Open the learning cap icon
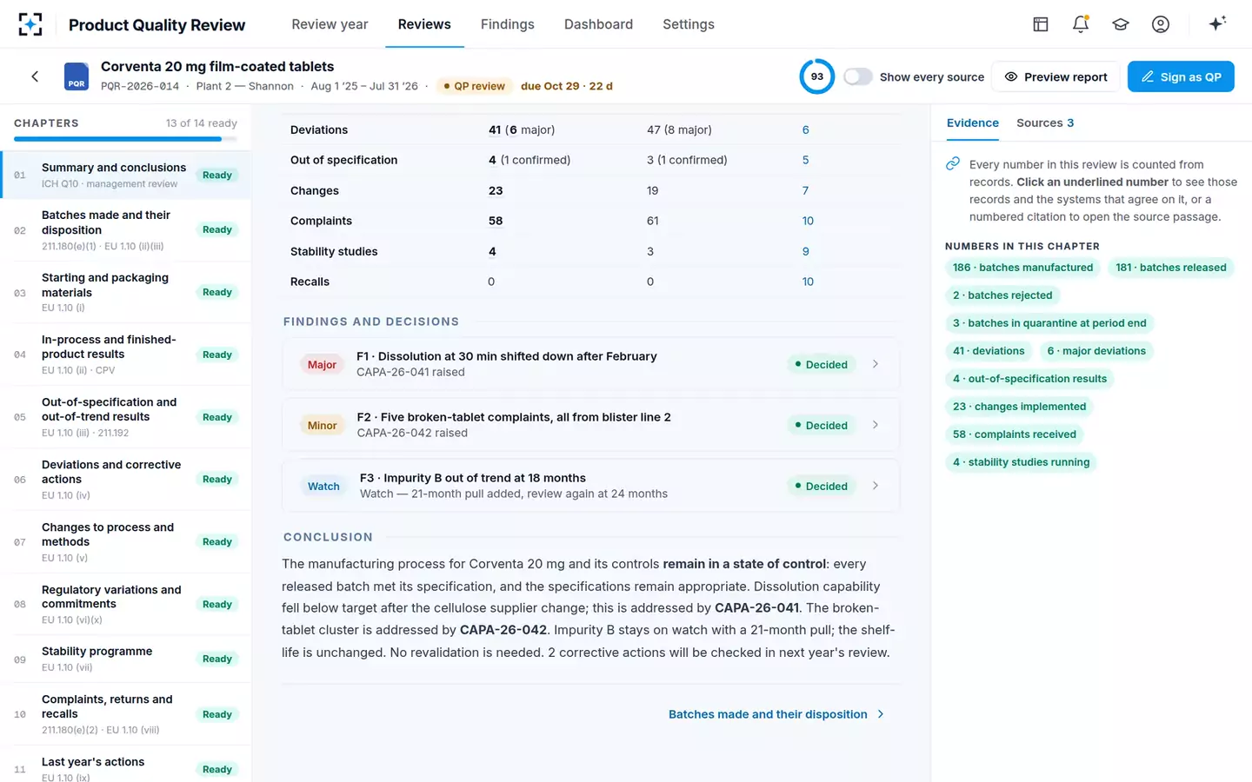Image resolution: width=1252 pixels, height=782 pixels. pos(1121,24)
